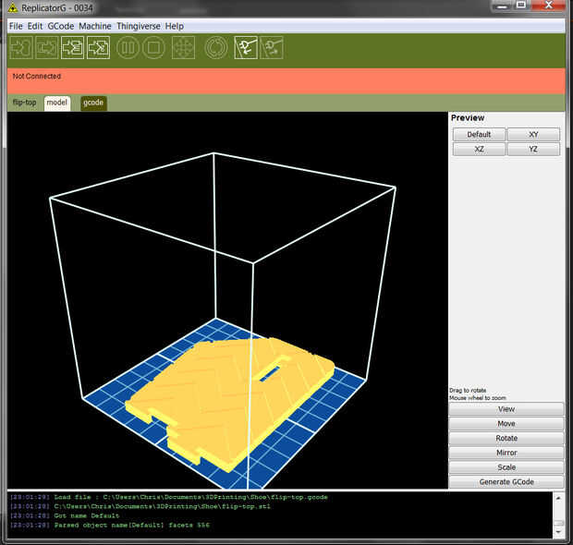Click the 'Load file' console log line
Screen dimensions: 573x545
[x=168, y=497]
